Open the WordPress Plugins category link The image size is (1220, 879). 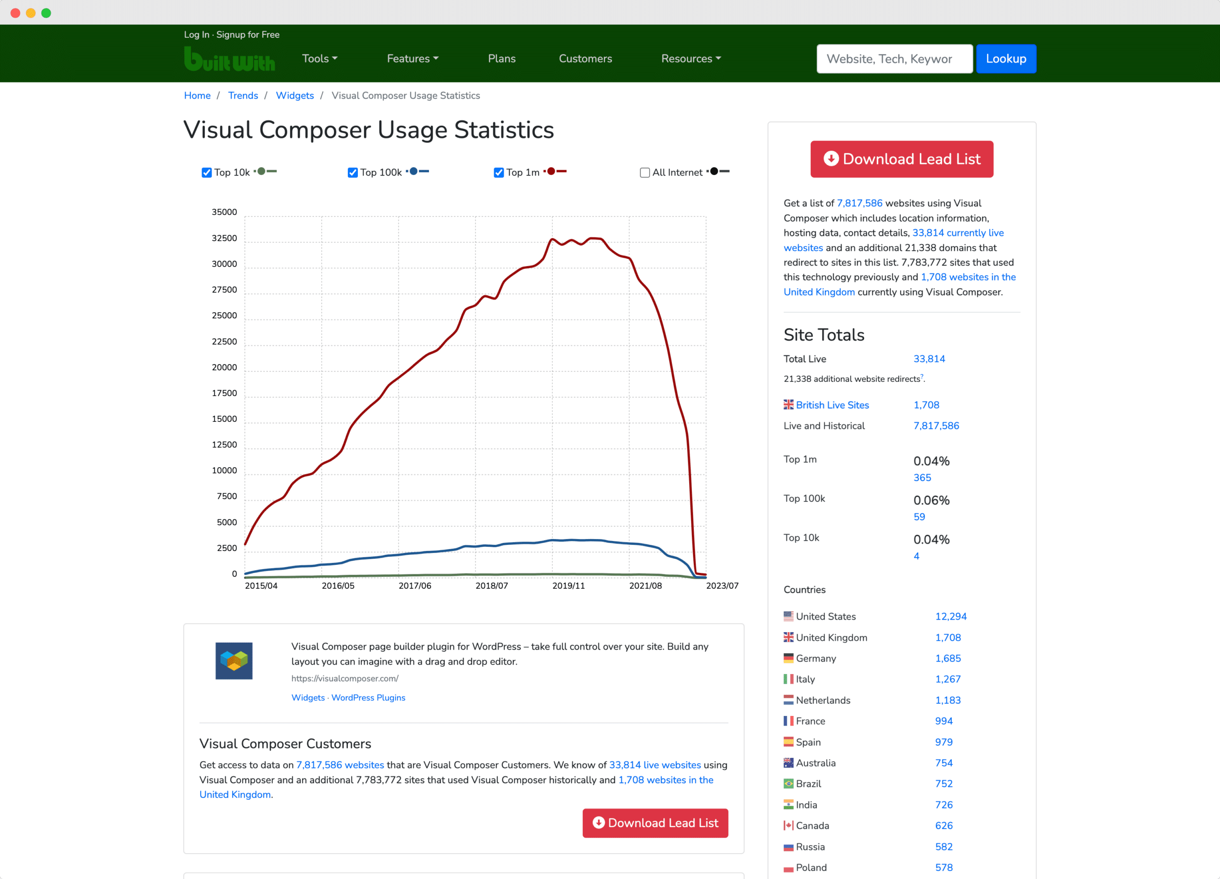click(x=368, y=698)
